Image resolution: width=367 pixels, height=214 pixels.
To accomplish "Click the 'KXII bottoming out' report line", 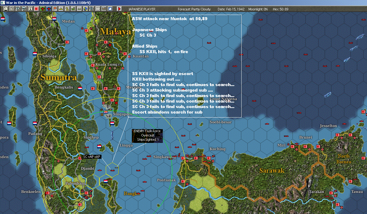I will [156, 79].
